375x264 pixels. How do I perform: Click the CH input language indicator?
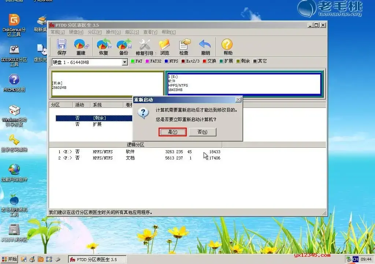pyautogui.click(x=356, y=259)
